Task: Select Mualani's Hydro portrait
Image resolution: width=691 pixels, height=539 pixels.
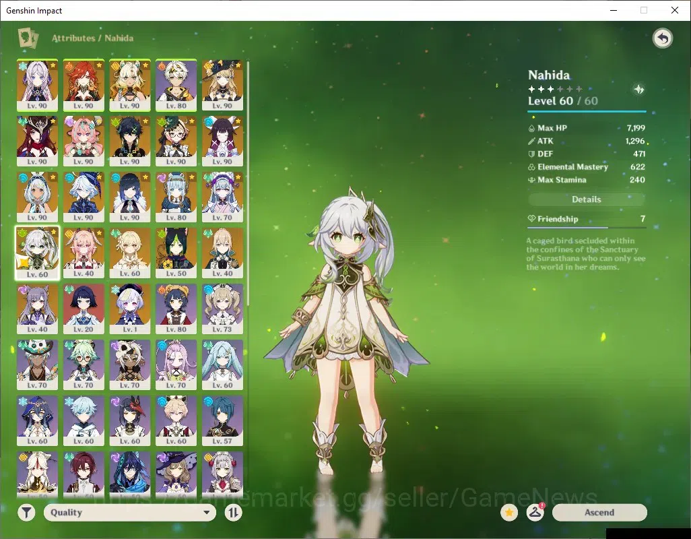Action: click(38, 197)
